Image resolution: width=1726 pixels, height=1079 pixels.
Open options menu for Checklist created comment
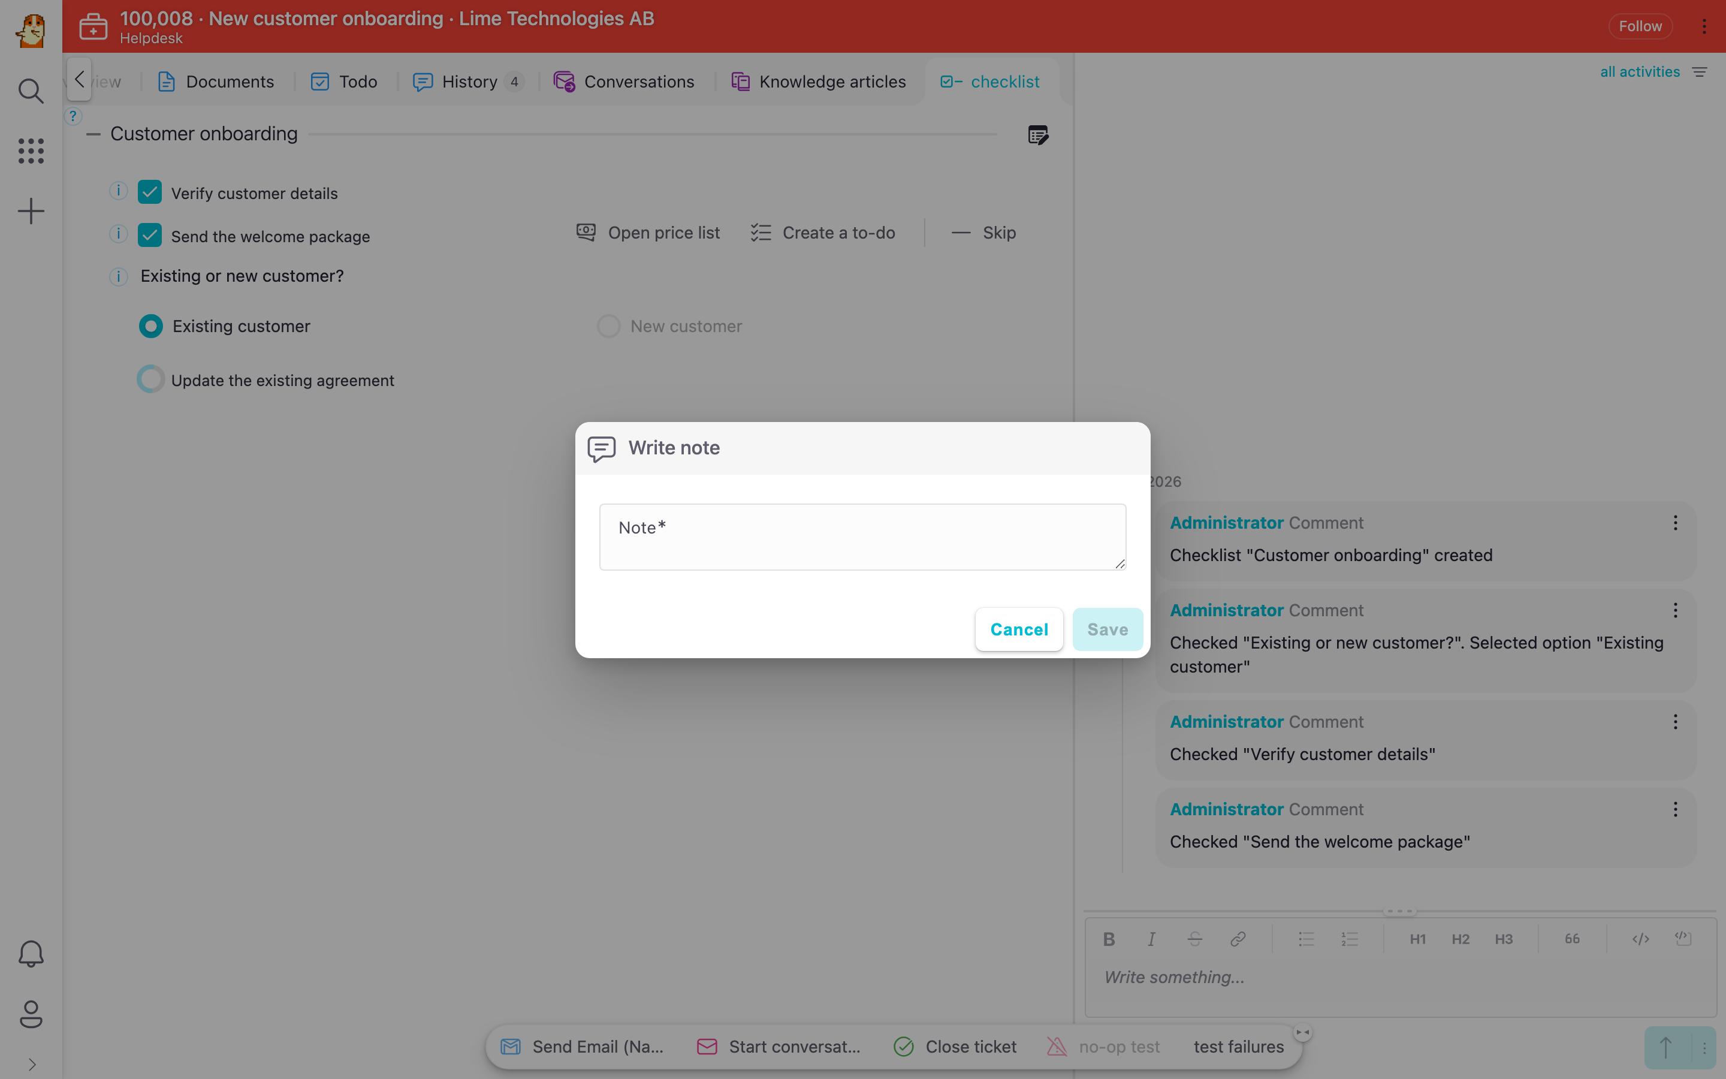click(1676, 523)
